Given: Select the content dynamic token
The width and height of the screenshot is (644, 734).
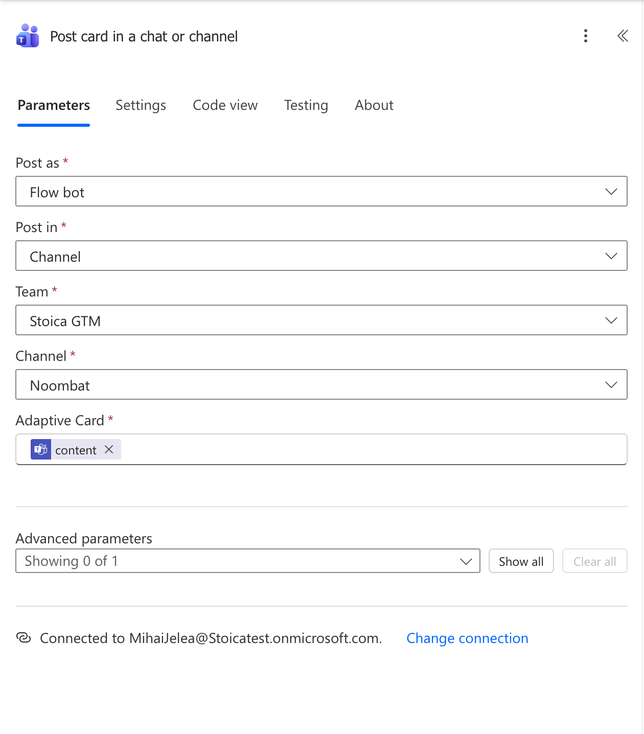Looking at the screenshot, I should point(76,450).
